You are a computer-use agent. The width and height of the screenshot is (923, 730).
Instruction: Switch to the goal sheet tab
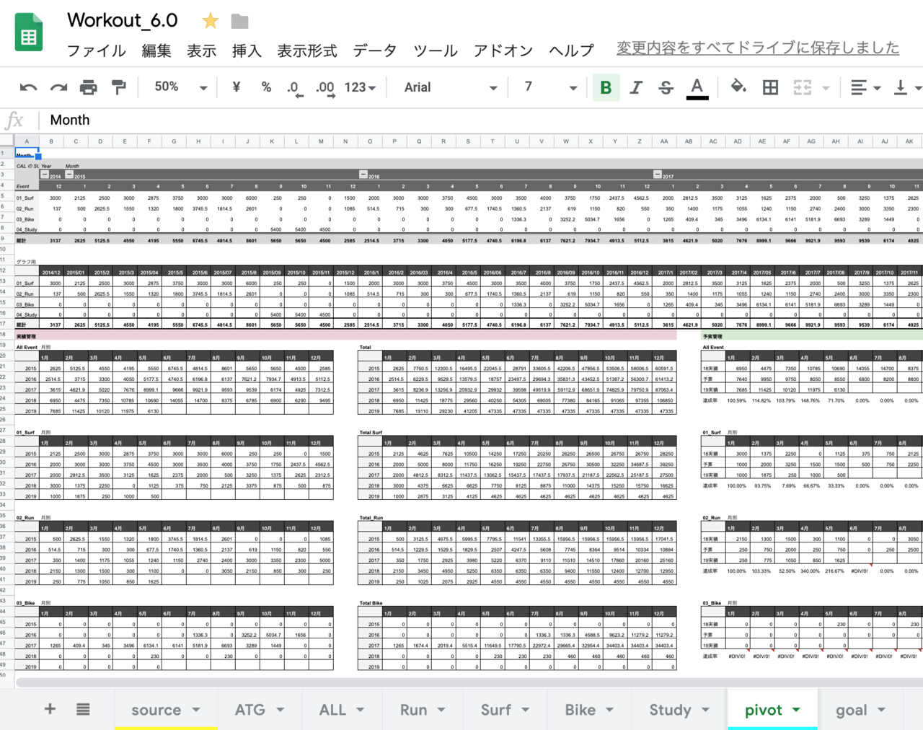point(852,710)
